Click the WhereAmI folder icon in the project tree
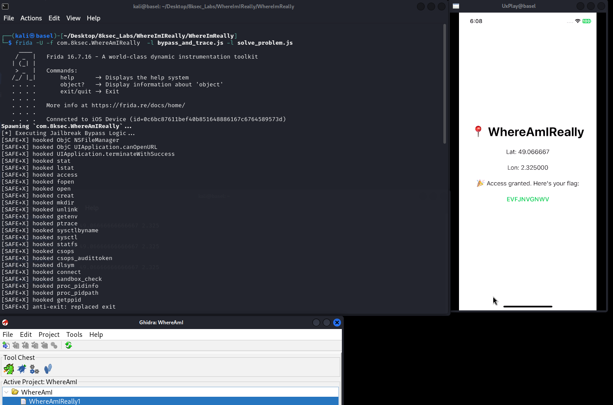 tap(15, 392)
